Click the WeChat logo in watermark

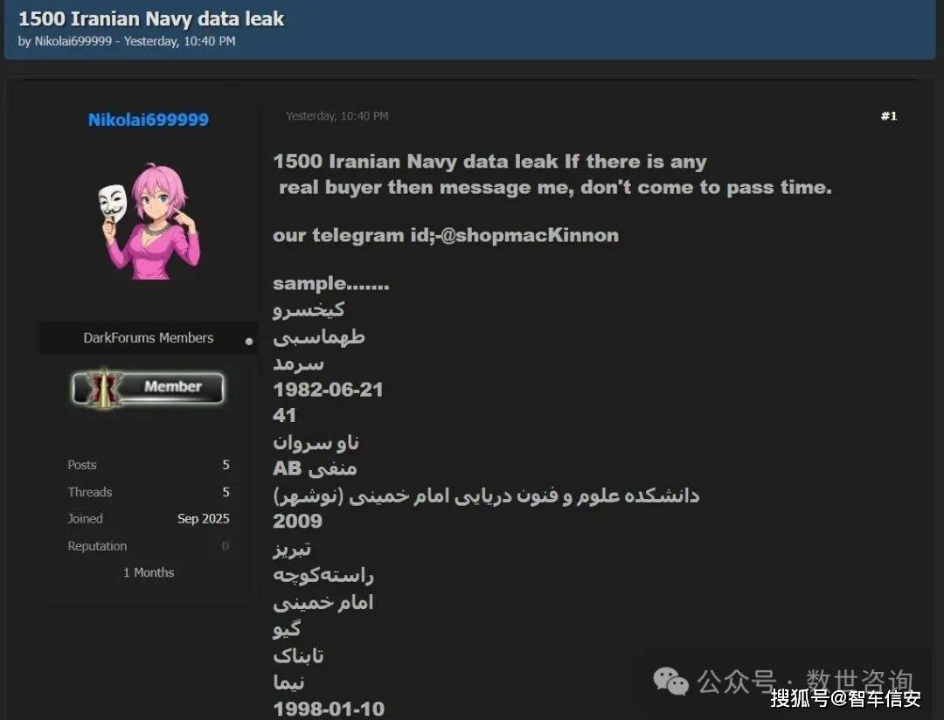670,682
